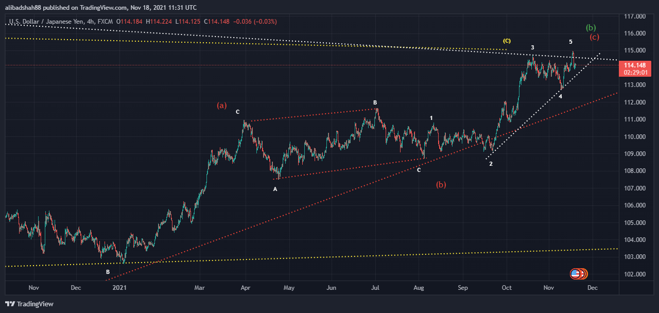
Task: Click the 115.000 price axis label
Action: 635,50
